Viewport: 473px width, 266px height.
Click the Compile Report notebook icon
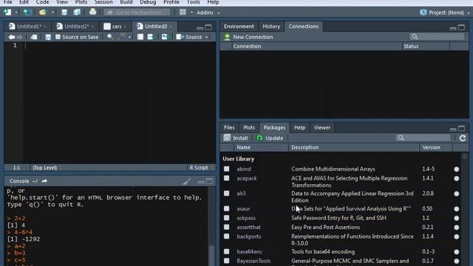(x=140, y=37)
